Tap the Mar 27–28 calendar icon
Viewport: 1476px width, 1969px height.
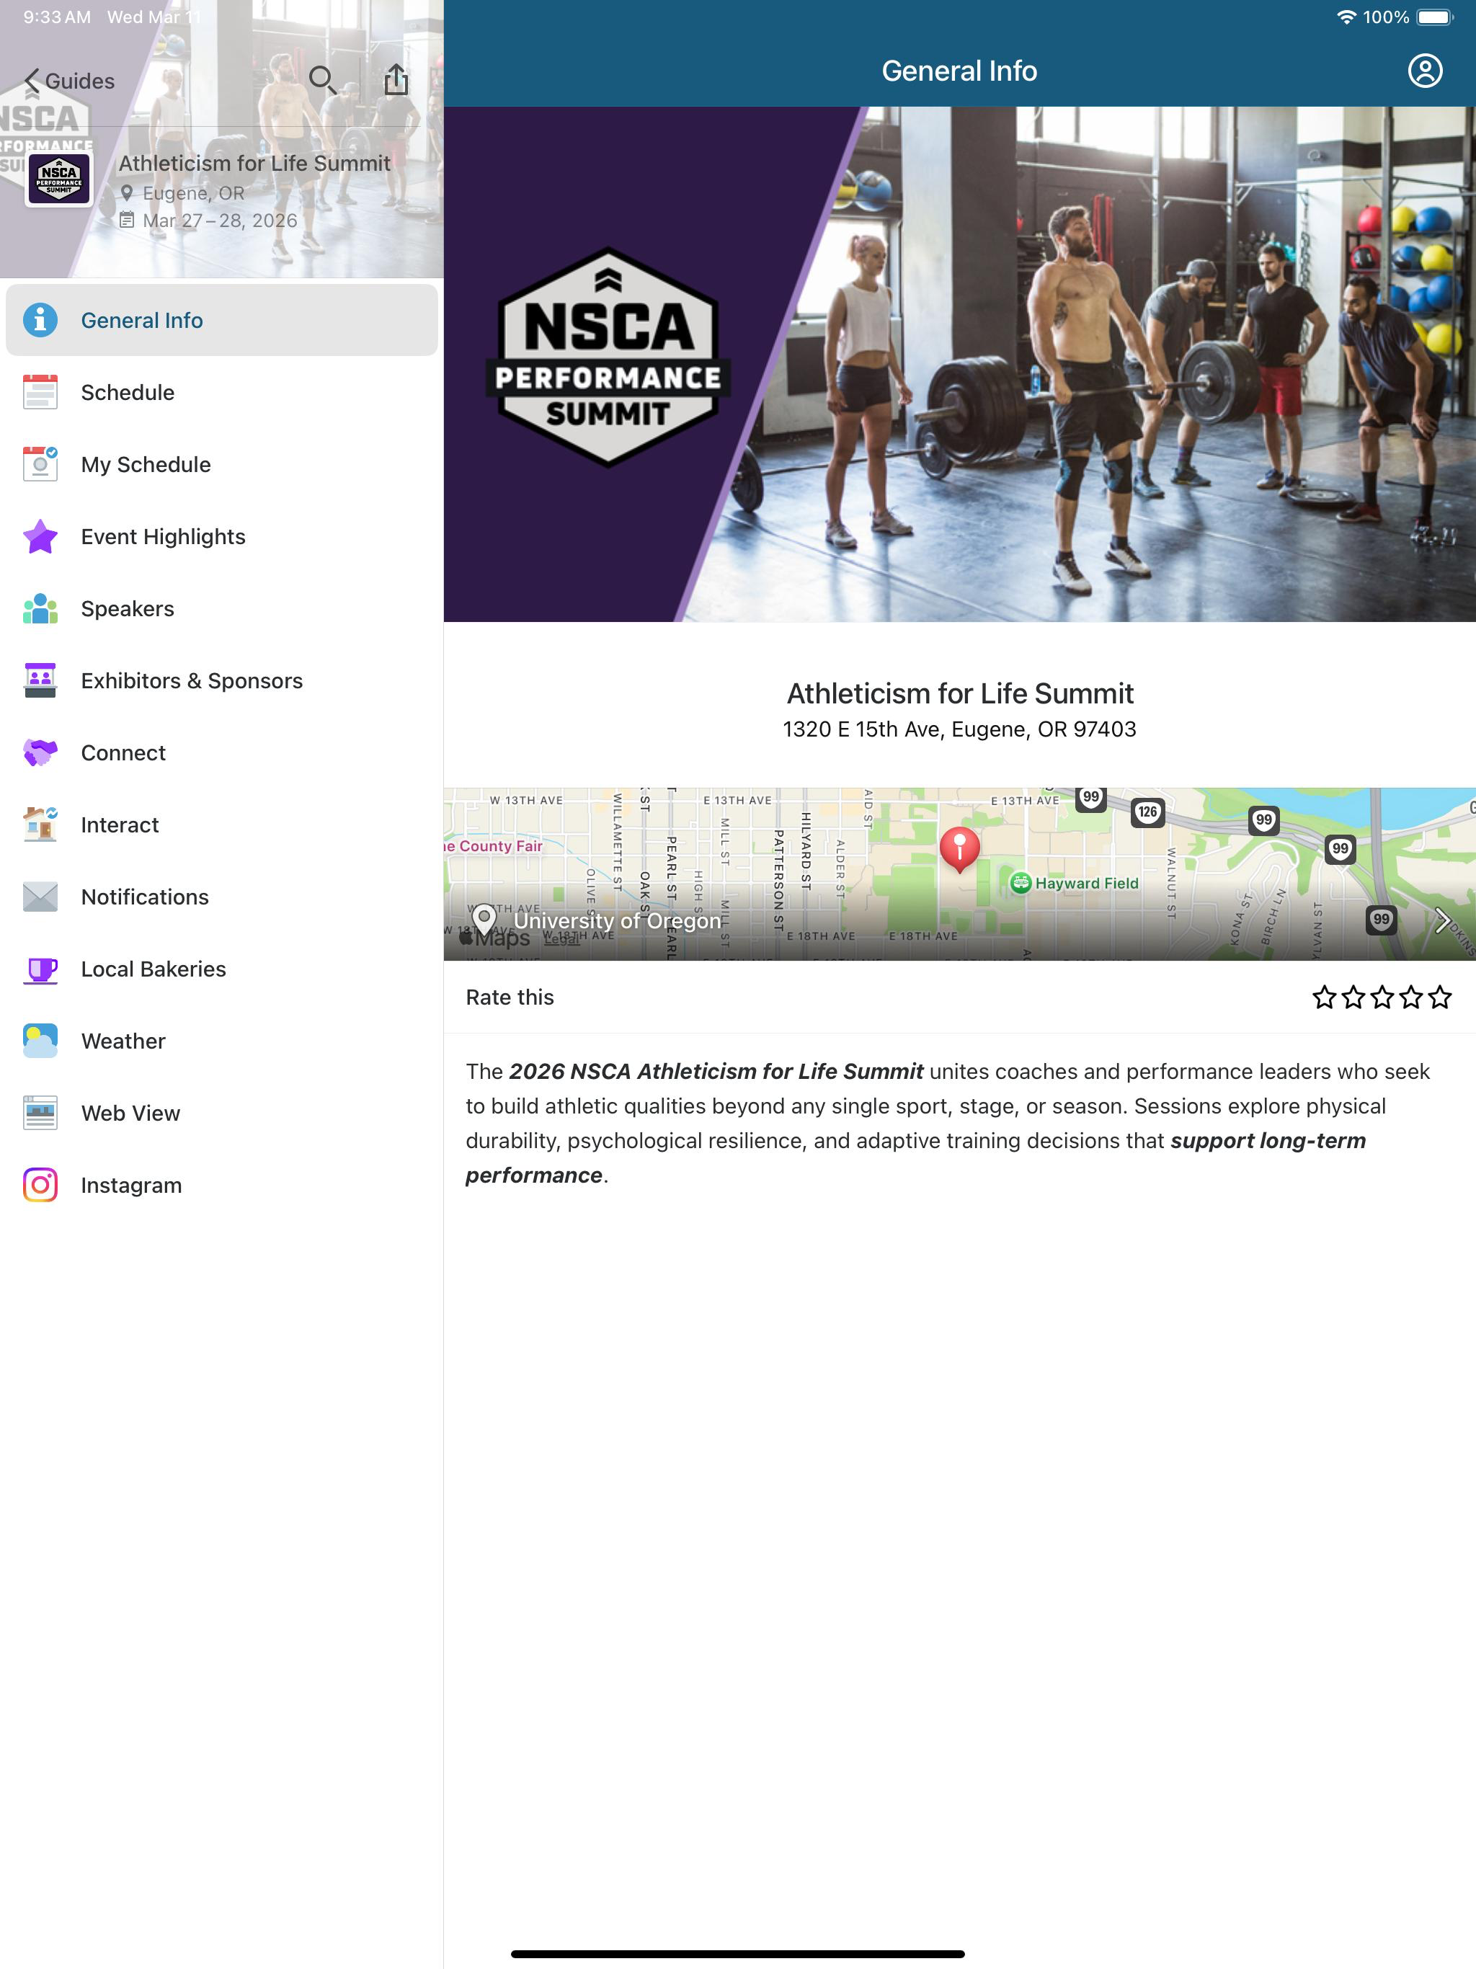click(x=126, y=220)
